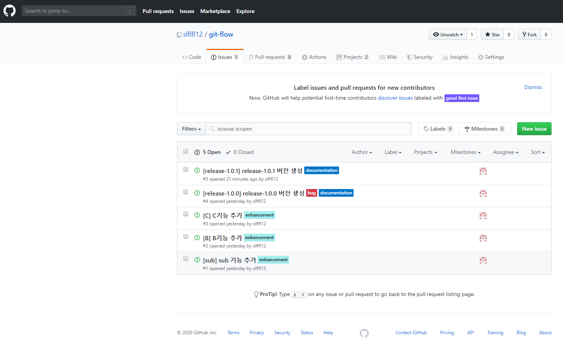Viewport: 563px width, 346px height.
Task: Check the checkbox beside issue #5
Action: pyautogui.click(x=186, y=169)
